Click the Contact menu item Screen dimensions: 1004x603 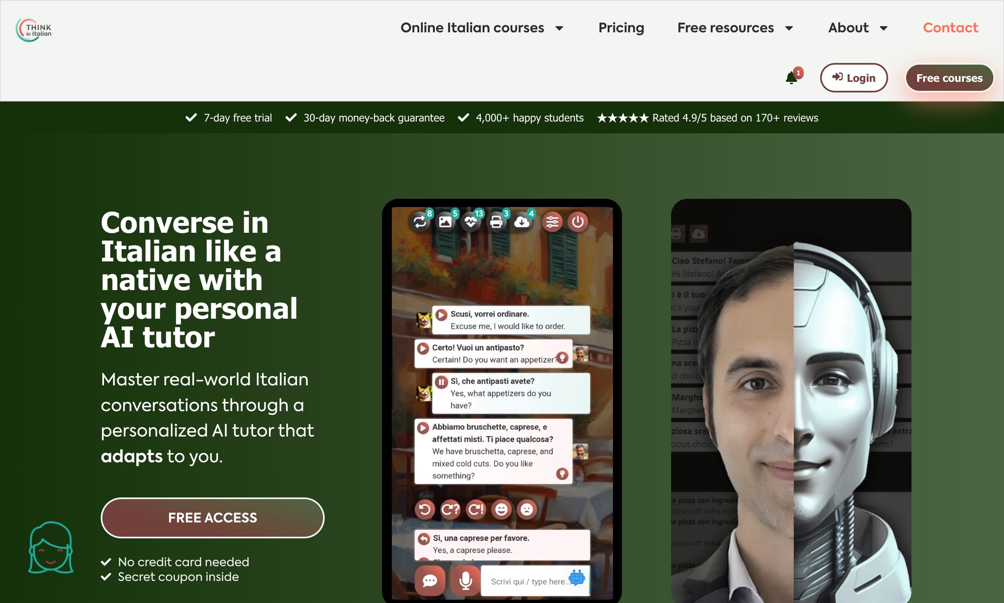pos(950,27)
